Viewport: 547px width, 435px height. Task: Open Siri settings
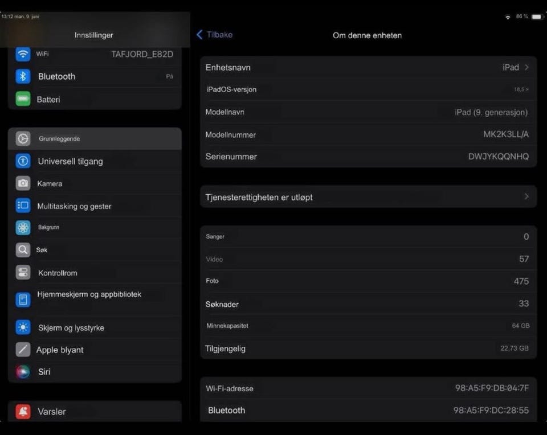95,372
